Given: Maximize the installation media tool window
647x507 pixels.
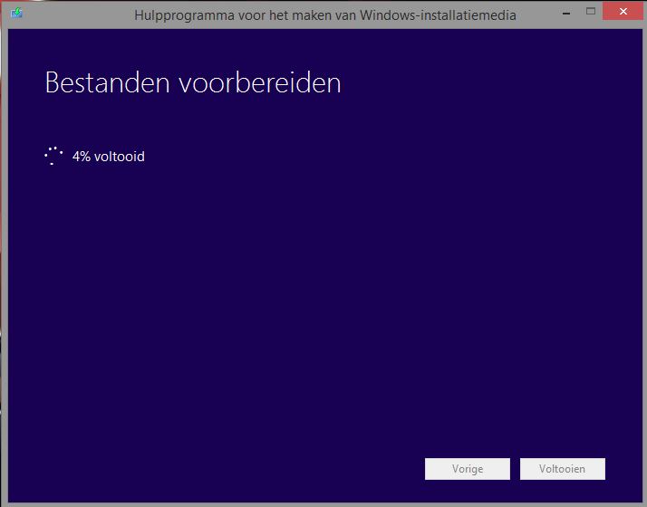Looking at the screenshot, I should [591, 12].
